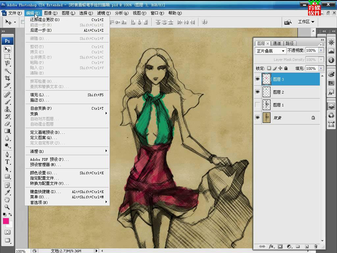Screen dimensions: 337x253
Task: Toggle lock all padlock icon
Action: [x=286, y=68]
